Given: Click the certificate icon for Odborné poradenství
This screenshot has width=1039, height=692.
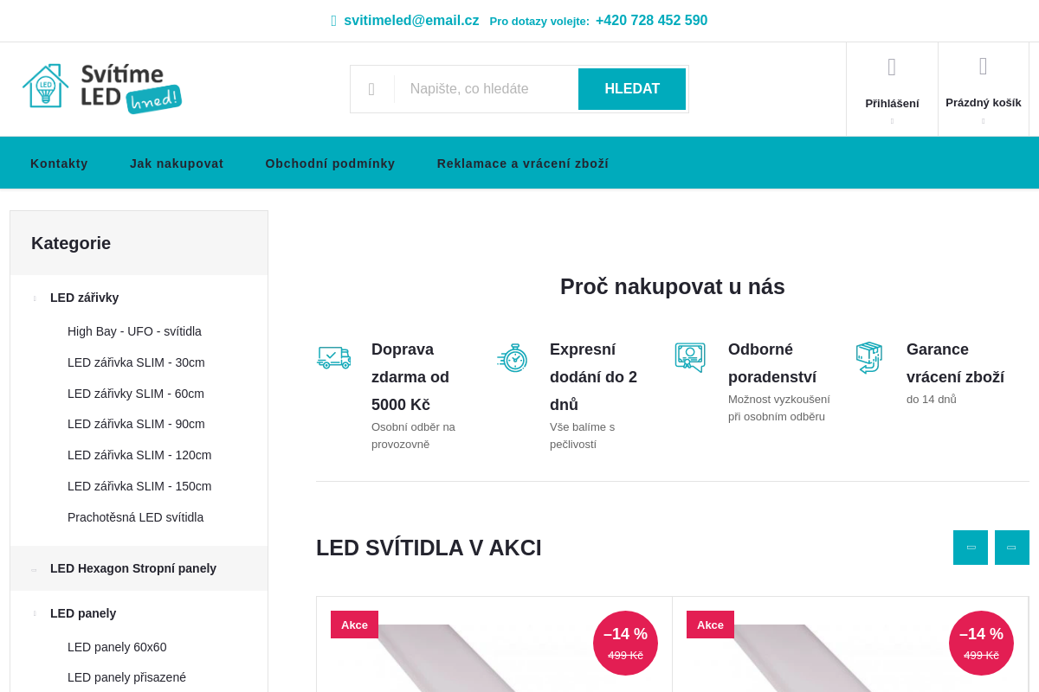Looking at the screenshot, I should tap(690, 357).
